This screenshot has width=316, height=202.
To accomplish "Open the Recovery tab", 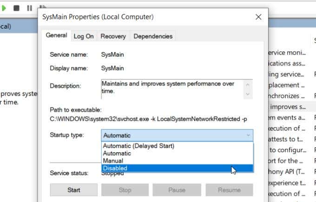I will tap(113, 36).
